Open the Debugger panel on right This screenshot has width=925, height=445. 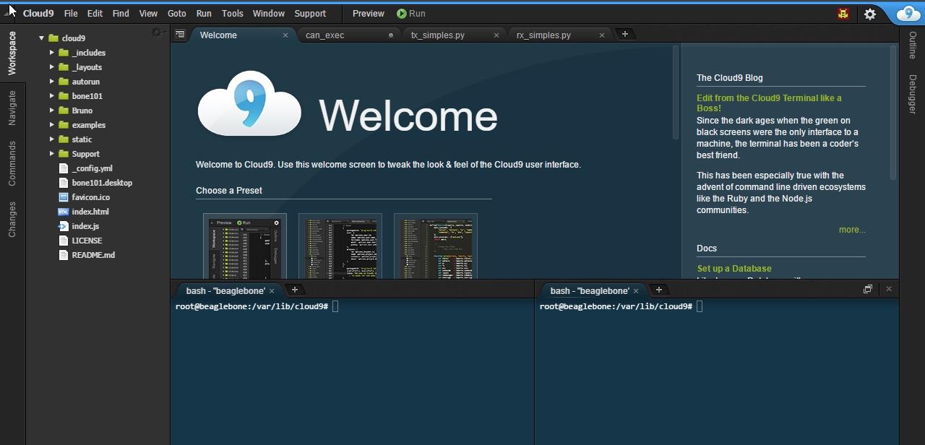[912, 95]
